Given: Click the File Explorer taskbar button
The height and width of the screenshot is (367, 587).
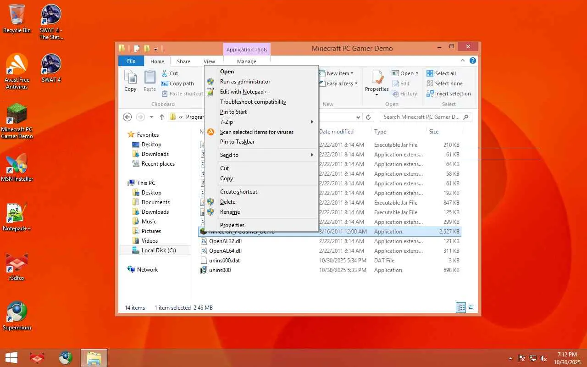Looking at the screenshot, I should tap(94, 358).
